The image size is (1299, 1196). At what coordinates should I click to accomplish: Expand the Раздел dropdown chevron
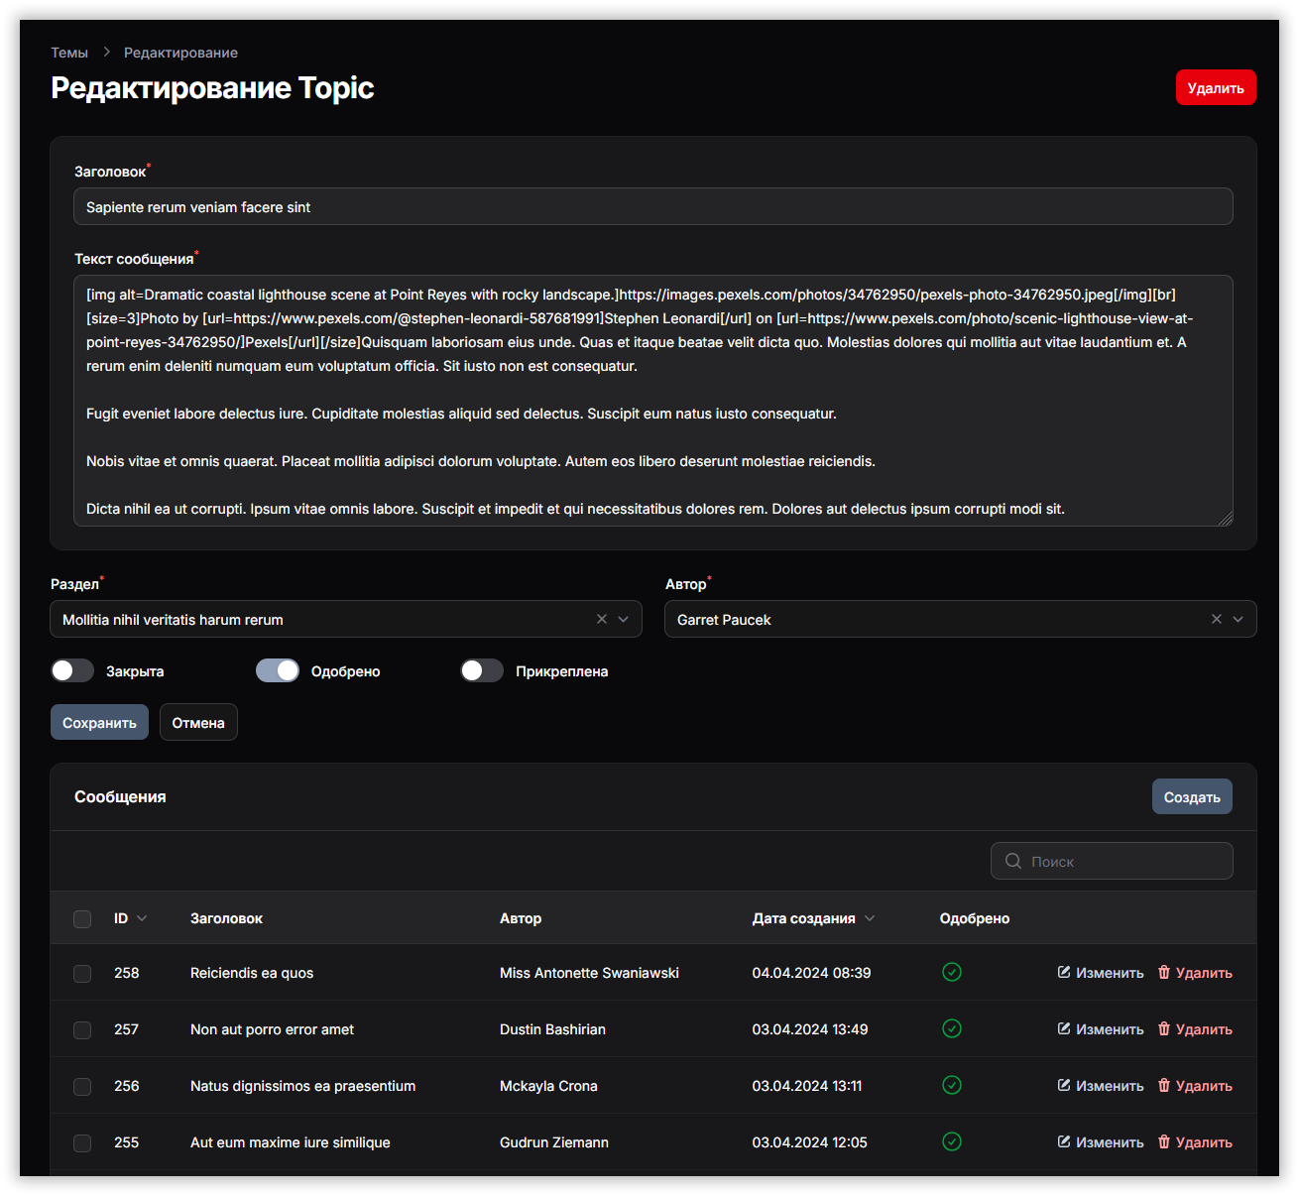(624, 619)
